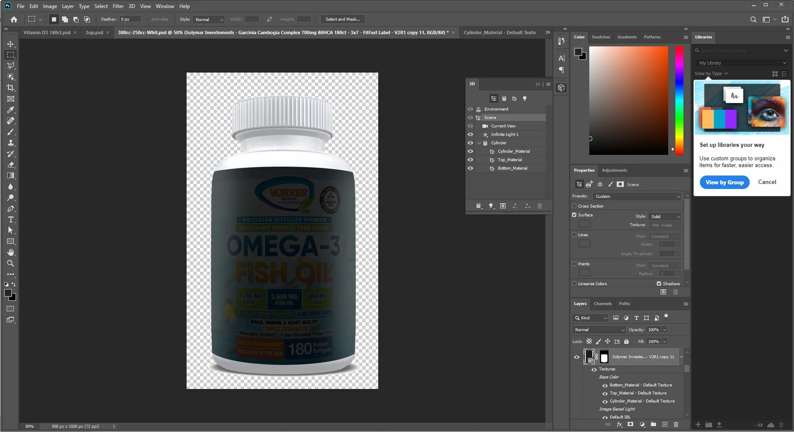Select the Eyedropper tool
The image size is (794, 432).
click(x=11, y=110)
